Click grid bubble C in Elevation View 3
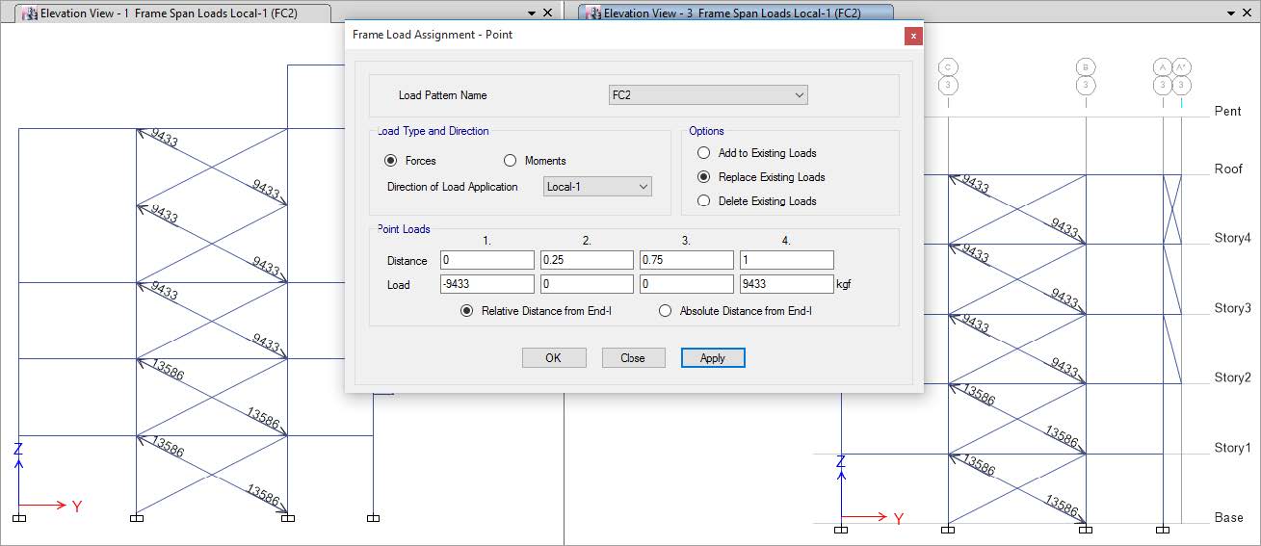1261x546 pixels. [948, 66]
